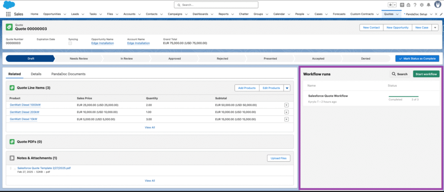Open Favorites list dropdown arrow

(395, 5)
